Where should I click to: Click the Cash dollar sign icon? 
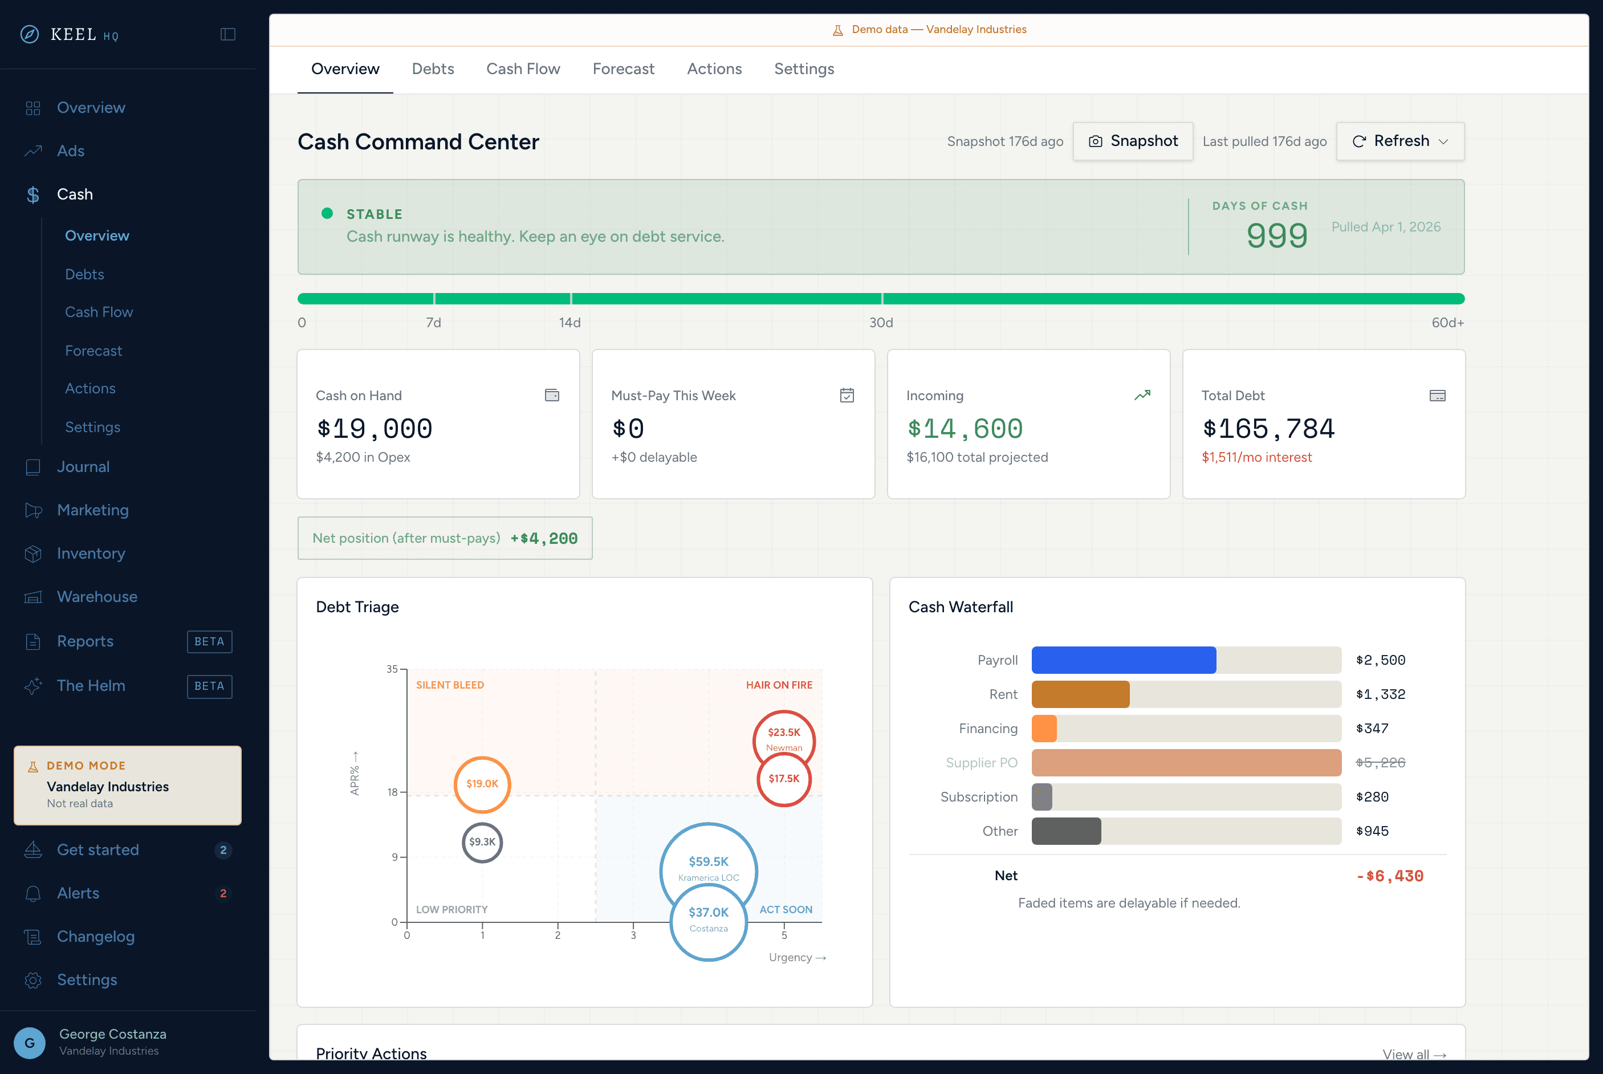pos(33,194)
